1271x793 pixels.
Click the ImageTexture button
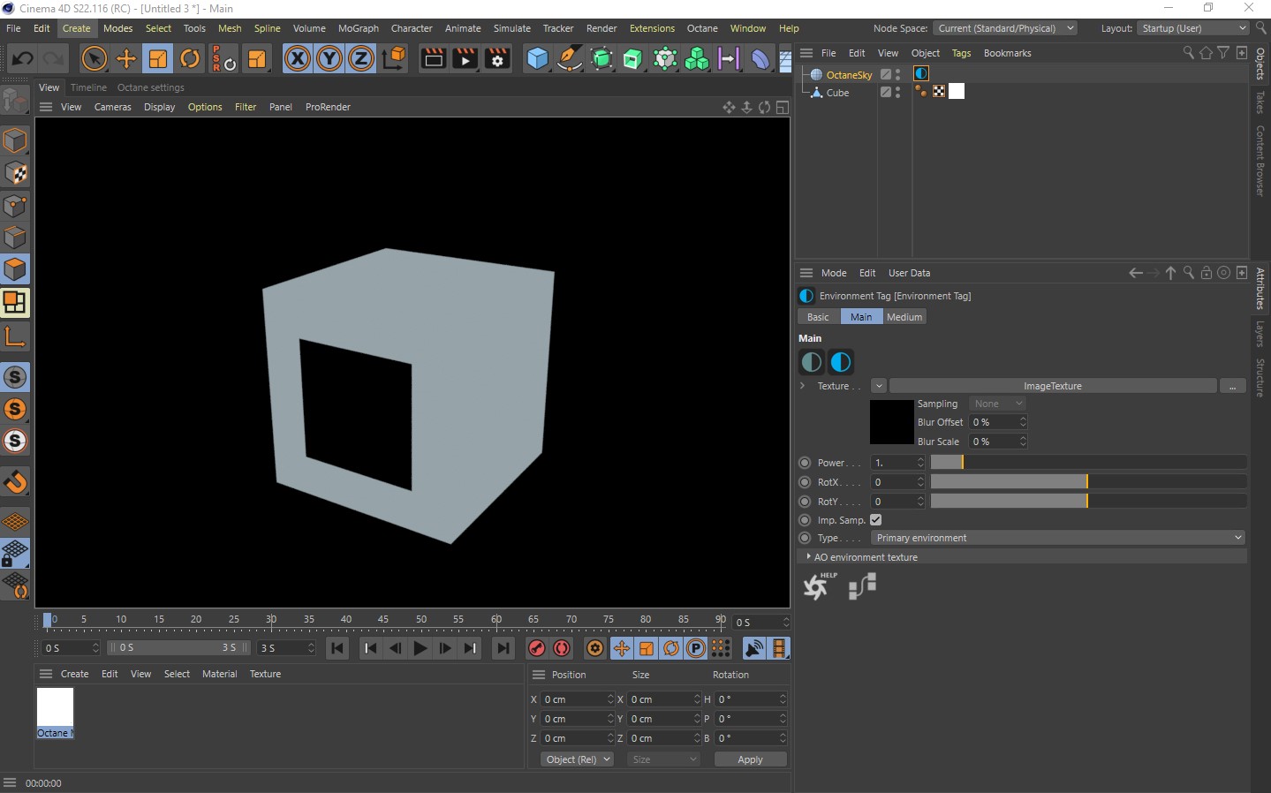pyautogui.click(x=1052, y=386)
